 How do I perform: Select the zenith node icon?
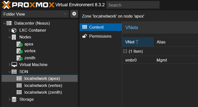click(19, 58)
